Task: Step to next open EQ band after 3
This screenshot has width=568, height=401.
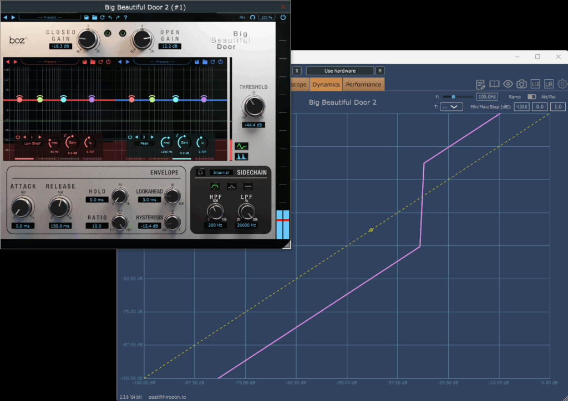Action: point(152,137)
